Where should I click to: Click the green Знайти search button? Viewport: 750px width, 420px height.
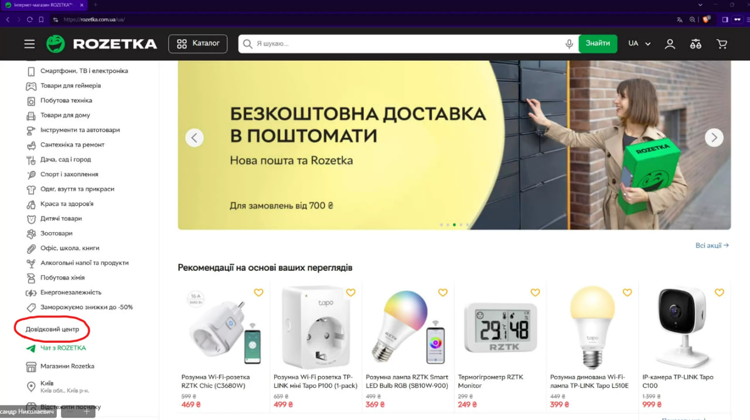[598, 44]
